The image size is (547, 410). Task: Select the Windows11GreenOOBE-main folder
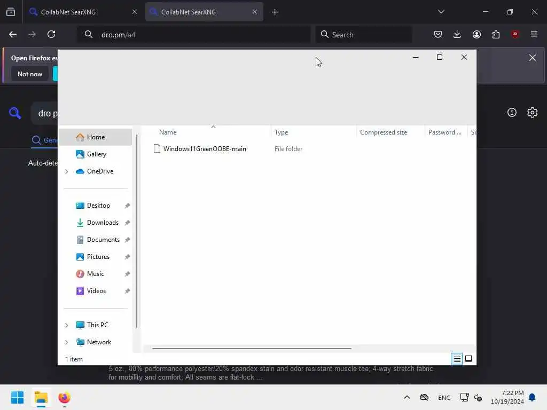coord(205,149)
